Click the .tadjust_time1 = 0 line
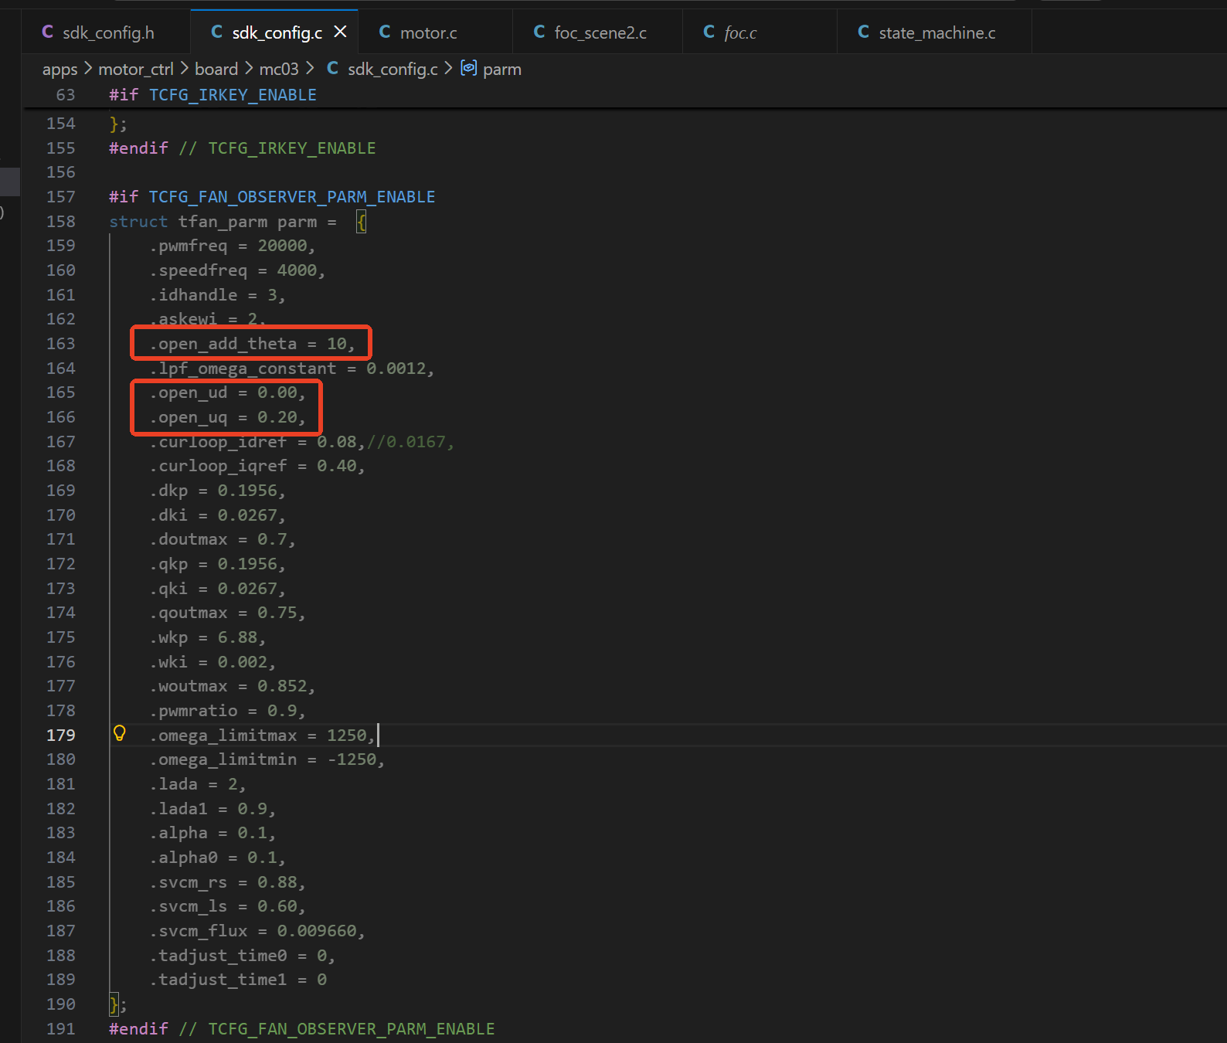The width and height of the screenshot is (1227, 1043). (x=238, y=980)
